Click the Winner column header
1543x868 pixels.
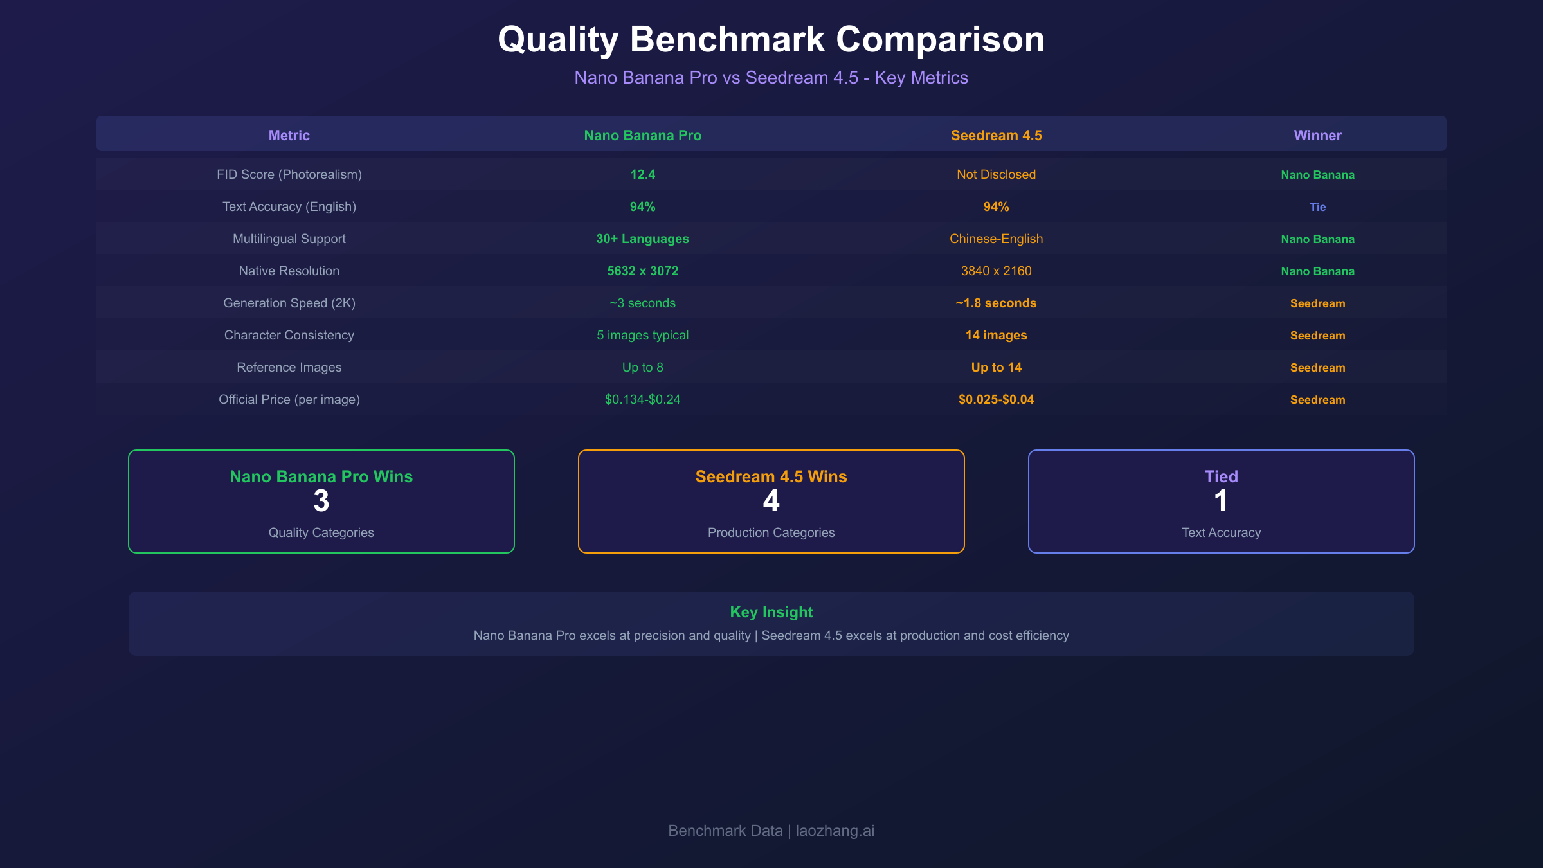click(1317, 136)
